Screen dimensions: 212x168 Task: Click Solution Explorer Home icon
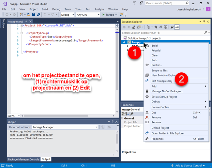[x=134, y=27]
